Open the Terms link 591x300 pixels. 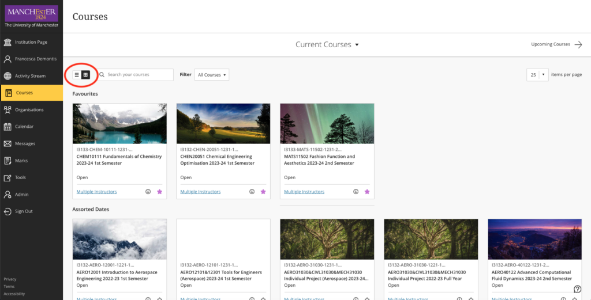click(9, 286)
